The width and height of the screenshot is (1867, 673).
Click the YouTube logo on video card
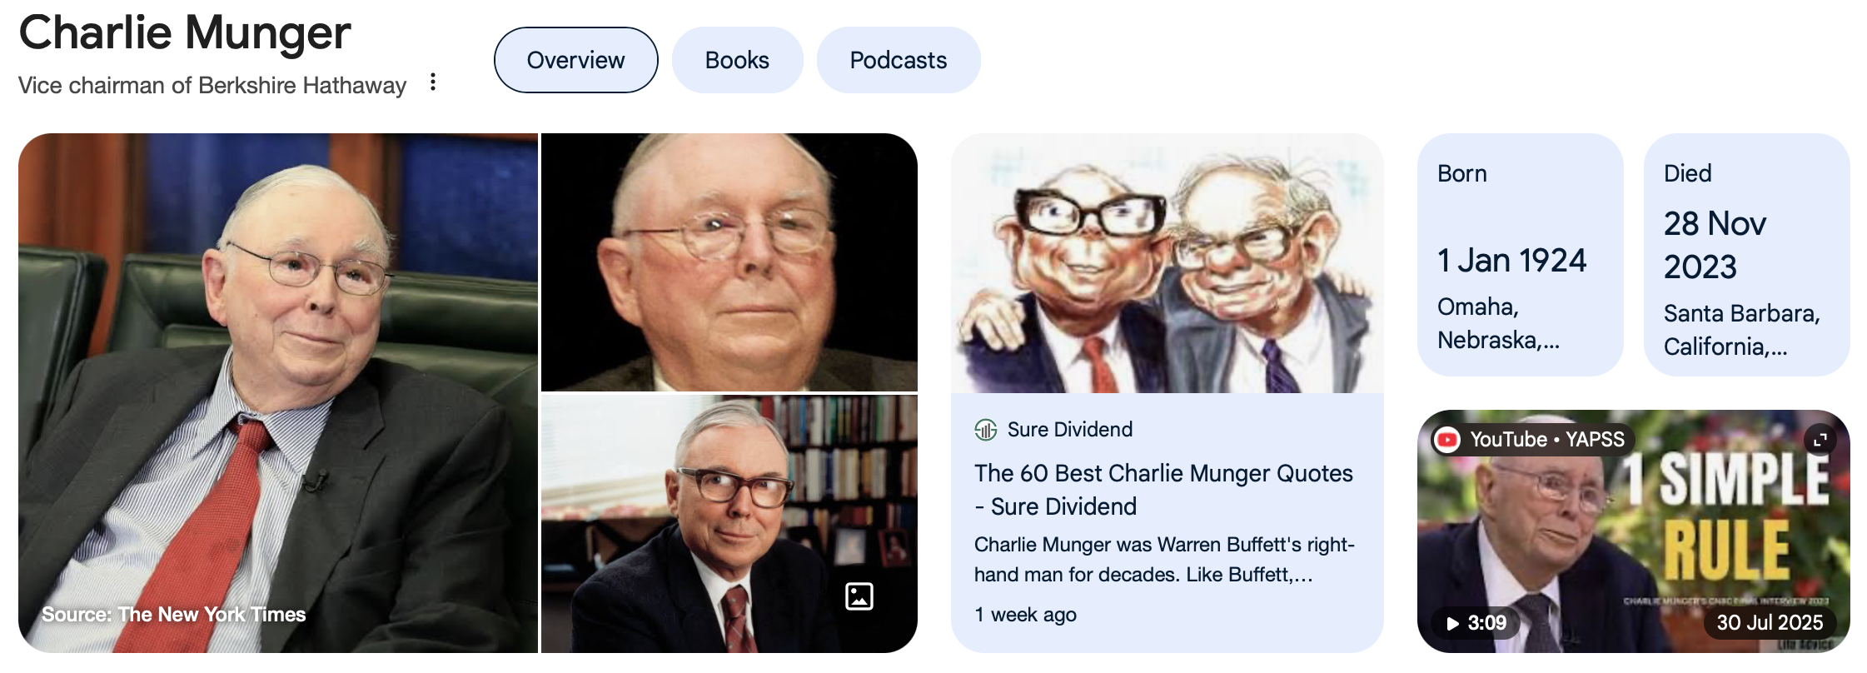click(1447, 439)
